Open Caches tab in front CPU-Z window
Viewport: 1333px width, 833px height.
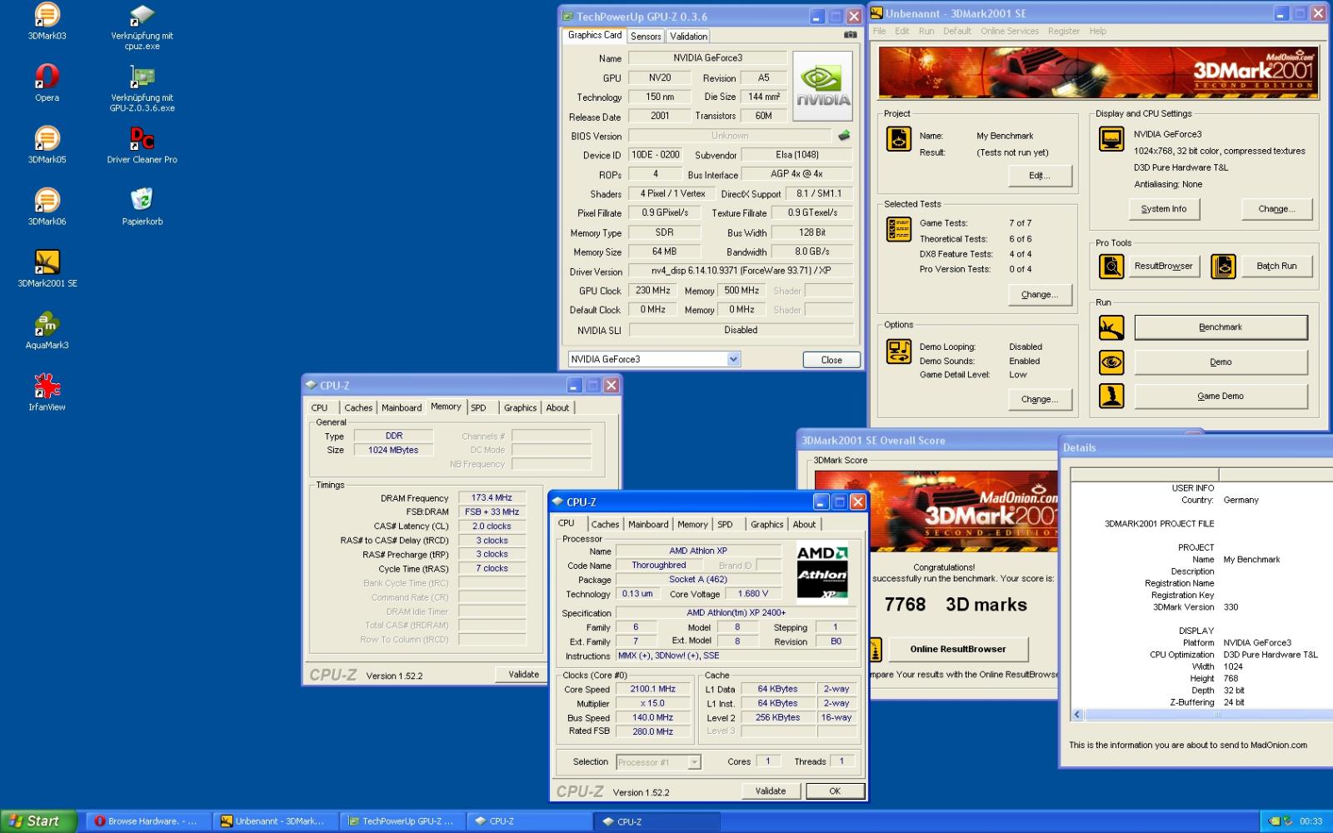[x=605, y=524]
